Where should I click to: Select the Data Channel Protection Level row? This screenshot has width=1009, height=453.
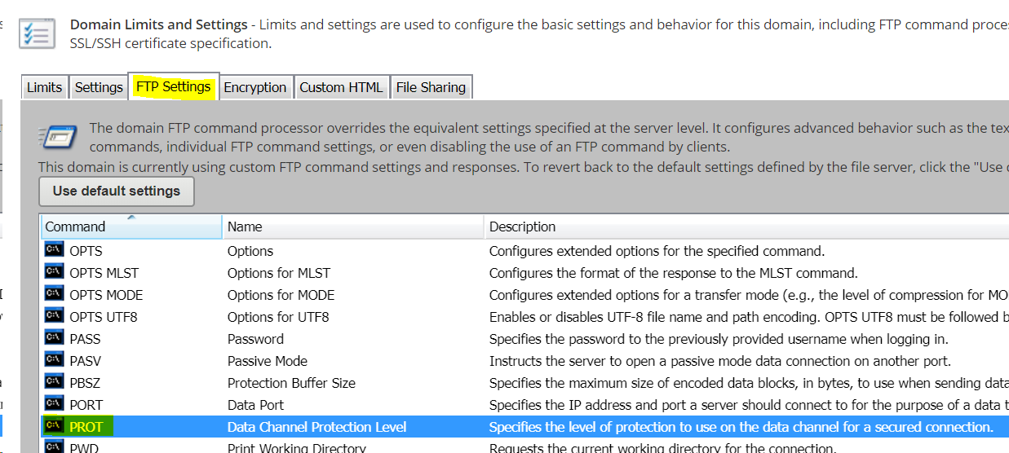pyautogui.click(x=316, y=427)
